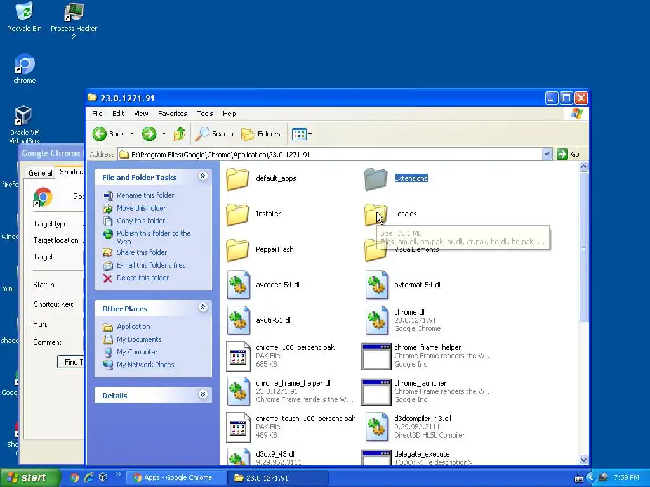Image resolution: width=650 pixels, height=487 pixels.
Task: Select the PepperFlash folder icon
Action: click(x=237, y=250)
